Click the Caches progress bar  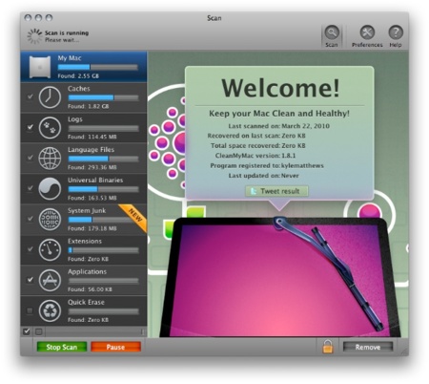[104, 97]
